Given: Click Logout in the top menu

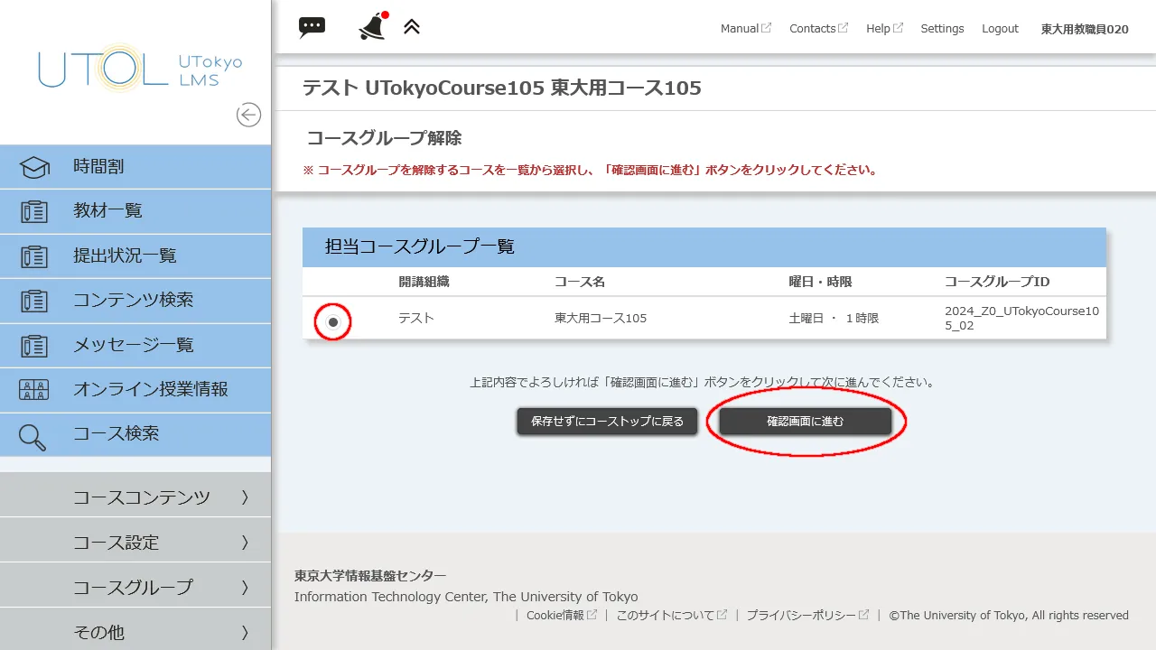Looking at the screenshot, I should coord(1000,28).
